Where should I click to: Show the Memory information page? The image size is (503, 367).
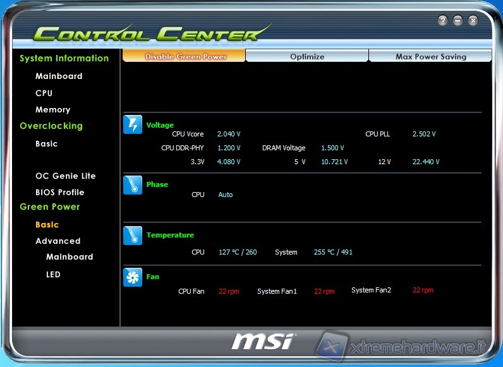pyautogui.click(x=52, y=109)
